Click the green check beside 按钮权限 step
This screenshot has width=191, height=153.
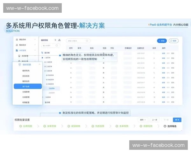[x=69, y=126]
